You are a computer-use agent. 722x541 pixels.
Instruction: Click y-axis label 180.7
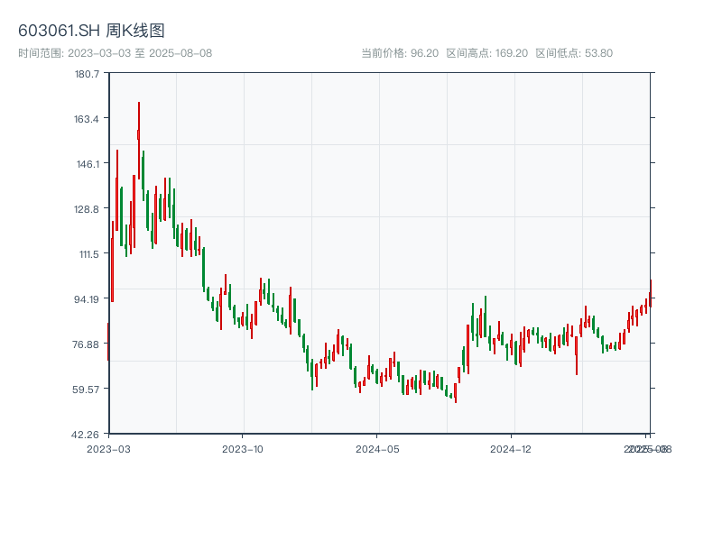click(87, 74)
